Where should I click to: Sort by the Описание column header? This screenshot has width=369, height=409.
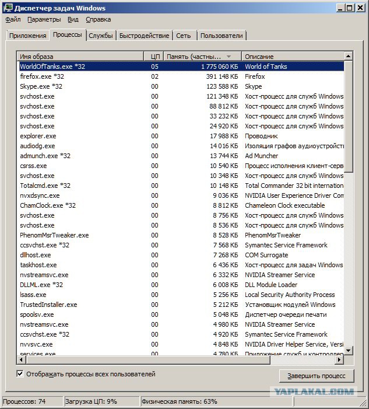tap(293, 57)
